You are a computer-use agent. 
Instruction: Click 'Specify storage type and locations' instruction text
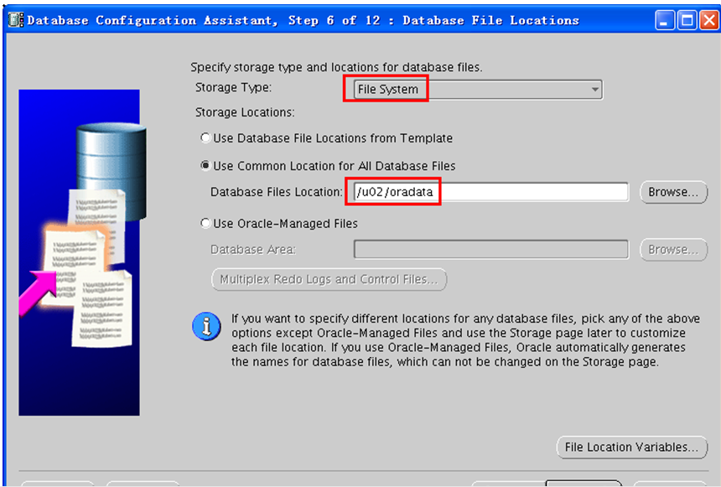pos(336,67)
